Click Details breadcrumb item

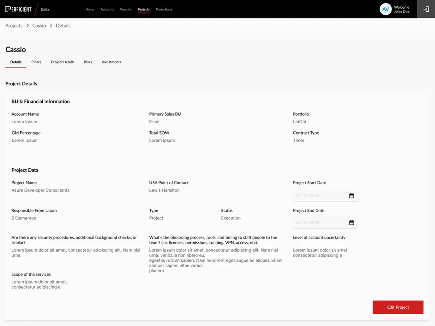(63, 26)
